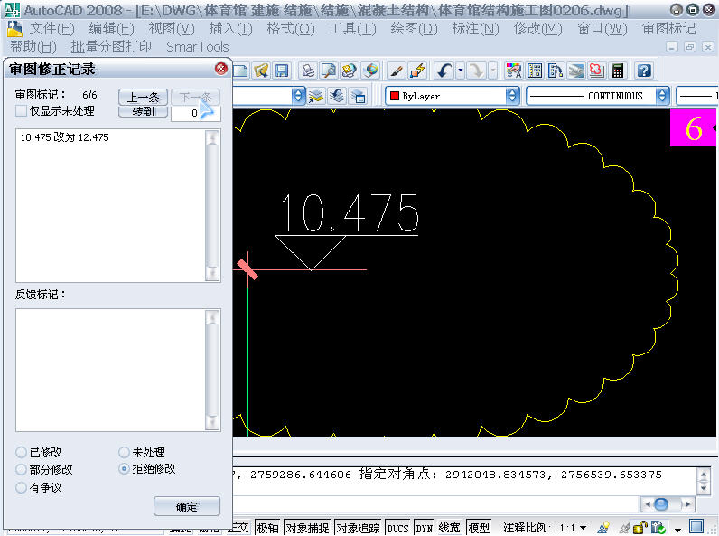Select the Match Properties brush icon
The height and width of the screenshot is (536, 719).
click(x=397, y=71)
